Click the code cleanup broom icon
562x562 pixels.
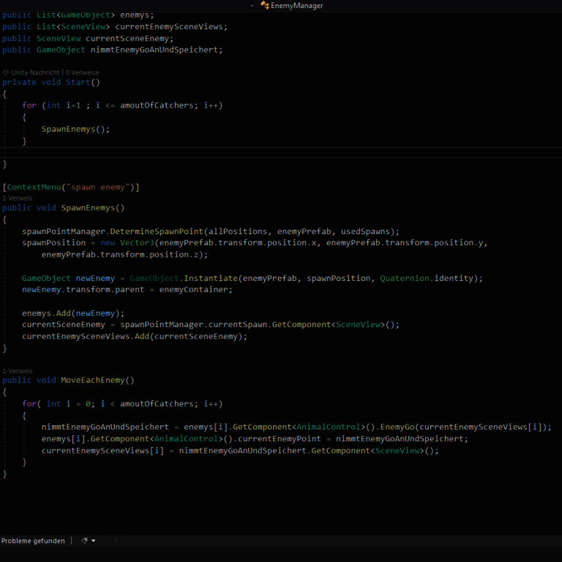tap(84, 541)
